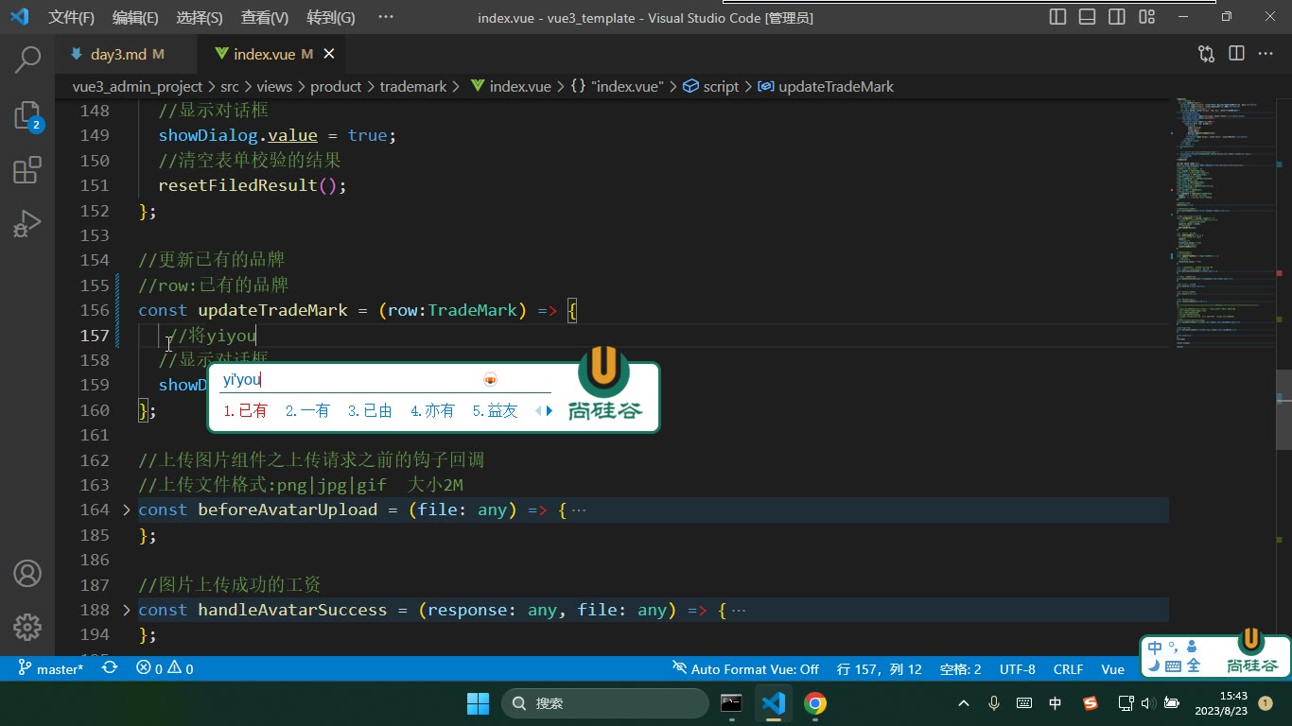This screenshot has width=1292, height=726.
Task: Open the 编辑(E) menu
Action: (x=135, y=17)
